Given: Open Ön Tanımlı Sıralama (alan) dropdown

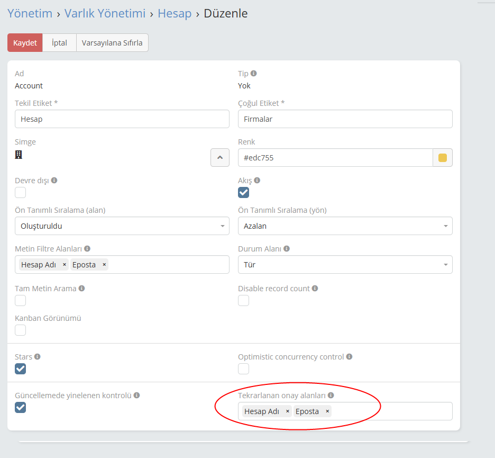Looking at the screenshot, I should [x=122, y=226].
